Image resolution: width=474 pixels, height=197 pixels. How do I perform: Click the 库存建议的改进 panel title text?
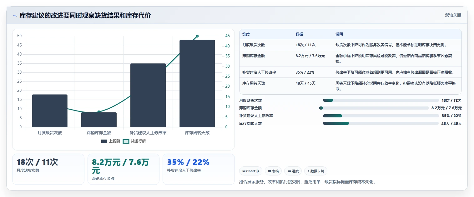coord(85,16)
